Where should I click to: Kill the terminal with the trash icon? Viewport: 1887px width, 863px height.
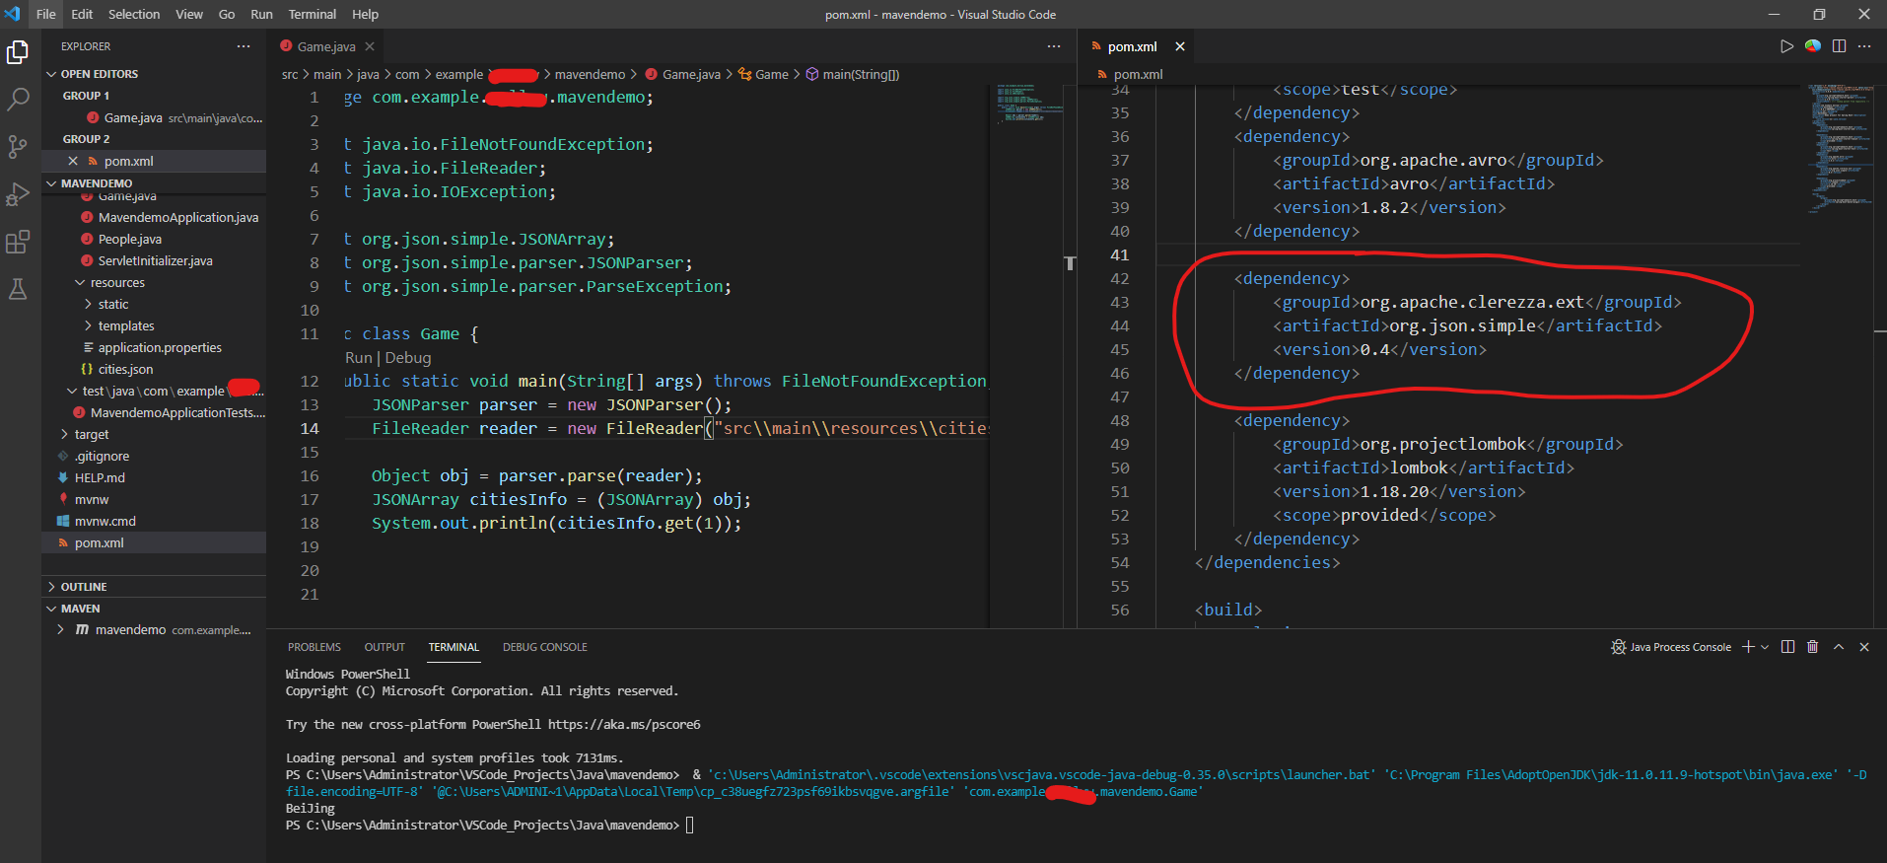[1812, 647]
